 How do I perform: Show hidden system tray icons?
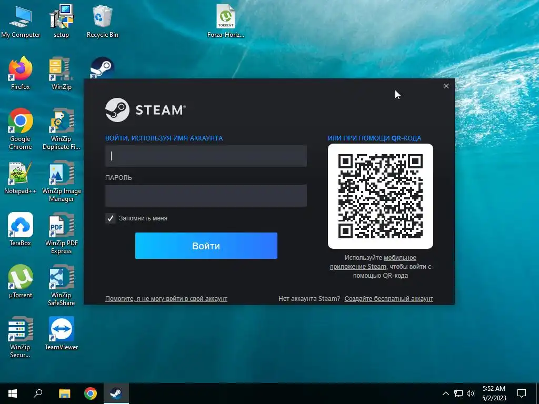(x=445, y=393)
